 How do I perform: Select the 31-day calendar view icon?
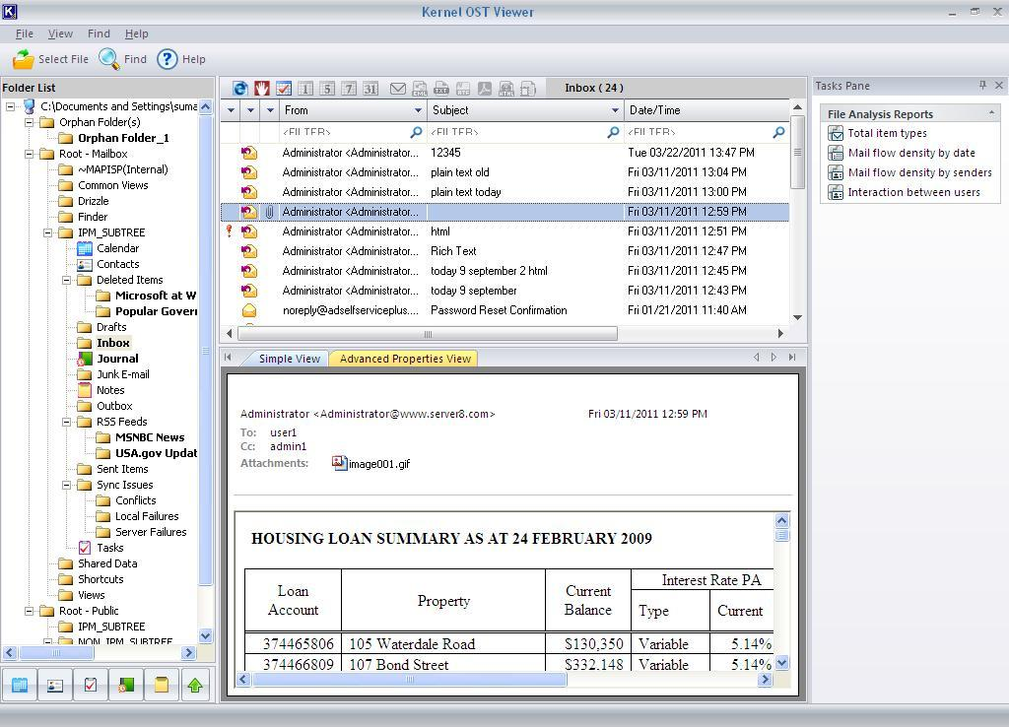point(370,89)
